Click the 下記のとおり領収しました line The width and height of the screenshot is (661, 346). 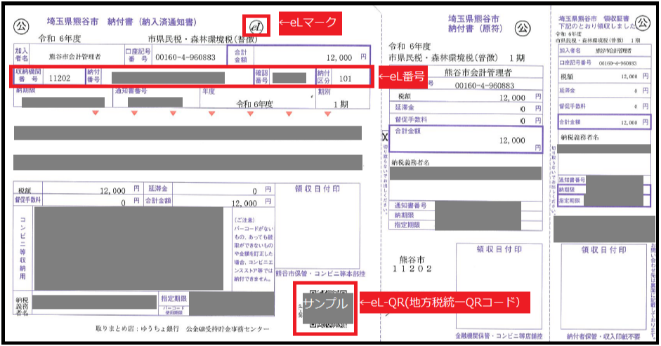597,26
